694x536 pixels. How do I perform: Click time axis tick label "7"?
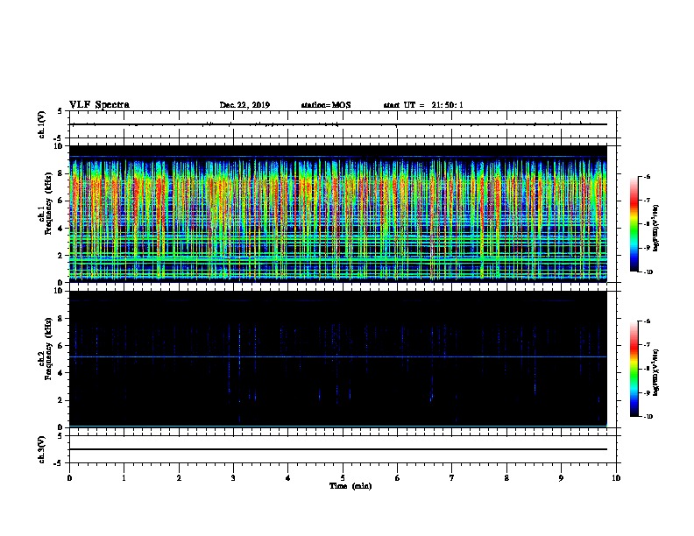click(x=452, y=478)
